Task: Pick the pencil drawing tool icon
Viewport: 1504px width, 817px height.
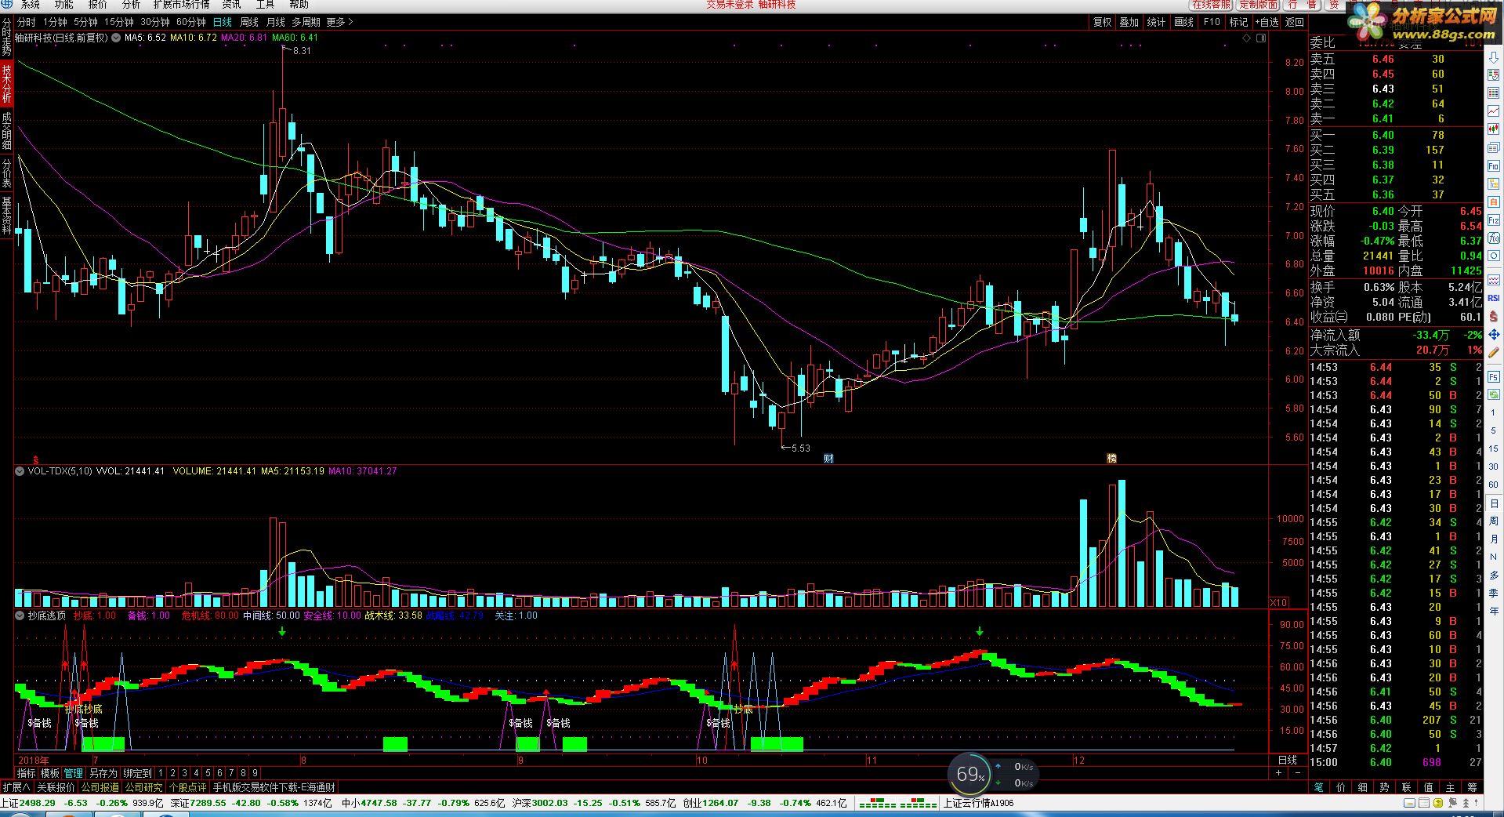Action: coord(1494,352)
